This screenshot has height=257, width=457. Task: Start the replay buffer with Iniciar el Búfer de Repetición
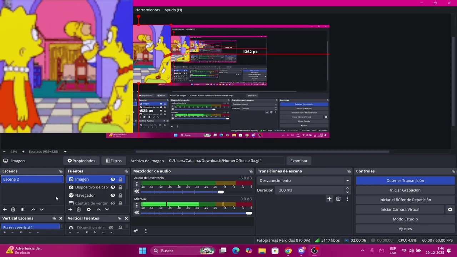click(x=405, y=200)
